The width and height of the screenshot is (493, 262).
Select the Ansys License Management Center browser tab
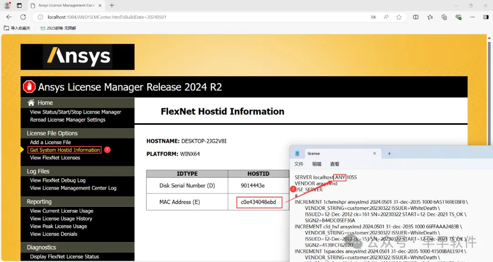[66, 5]
